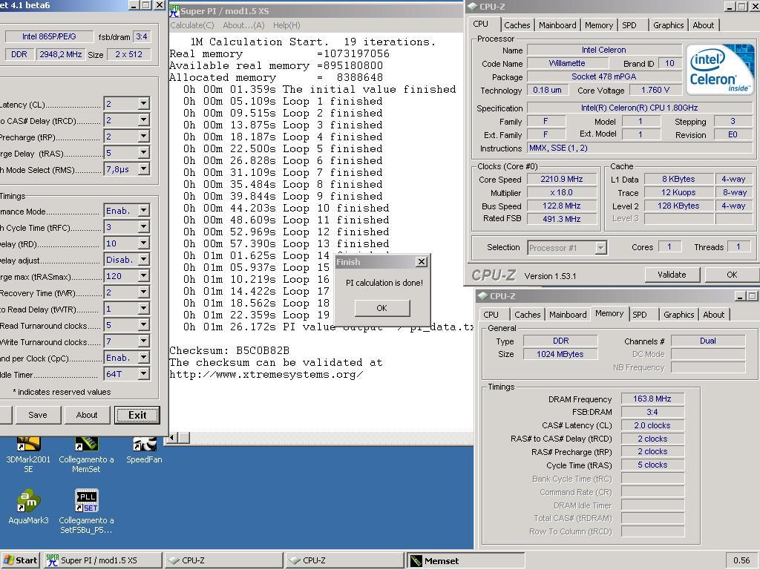Click the upper CPU-Z window title icon
This screenshot has height=570, width=760.
(x=473, y=6)
